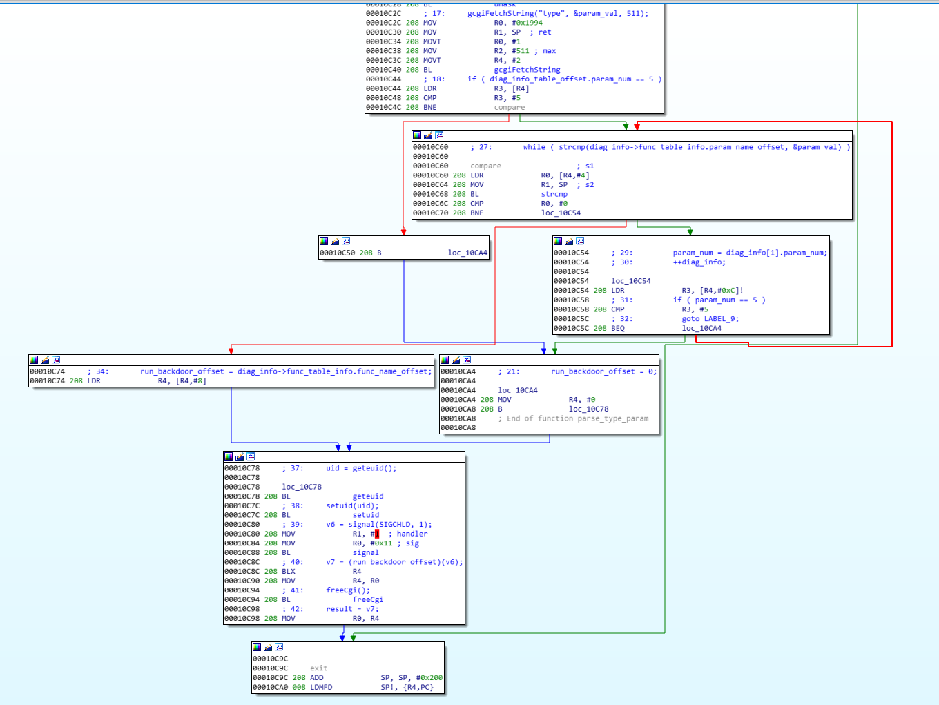Click loc_10CA4 label inside 00010CA4 node
Viewport: 939px width, 705px height.
click(518, 390)
